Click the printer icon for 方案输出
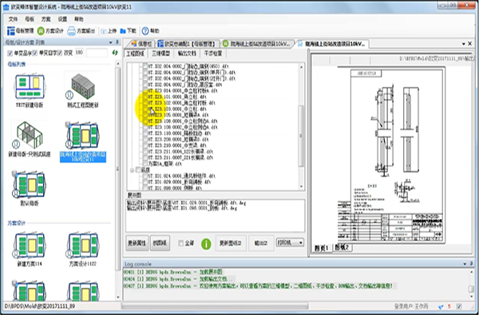The width and height of the screenshot is (479, 315). pos(71,31)
